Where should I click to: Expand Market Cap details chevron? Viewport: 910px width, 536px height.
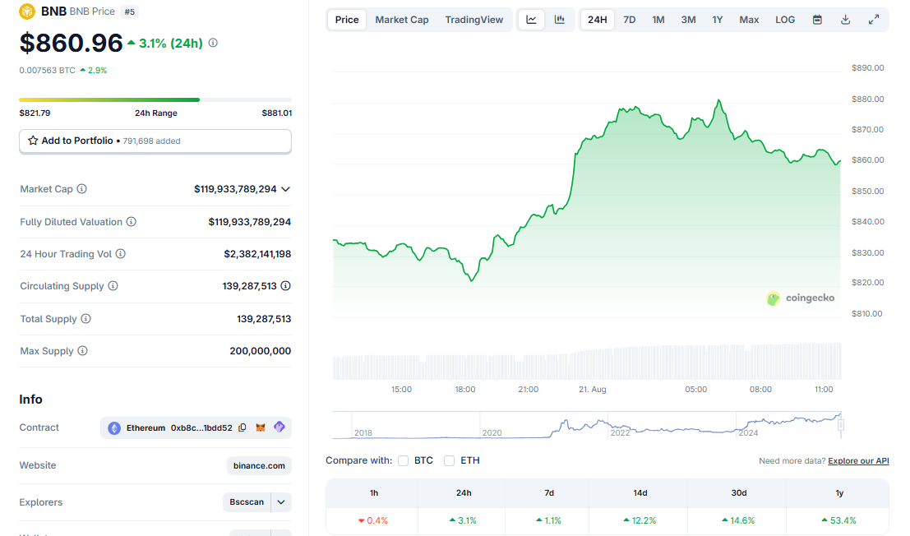tap(285, 189)
